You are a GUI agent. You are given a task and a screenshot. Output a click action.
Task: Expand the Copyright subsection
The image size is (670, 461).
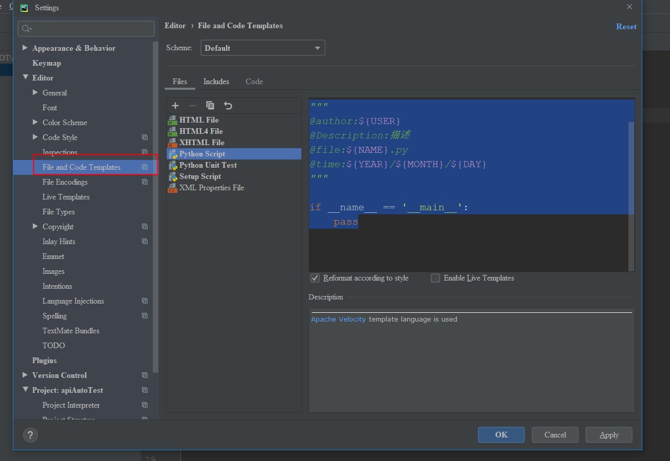(x=35, y=226)
